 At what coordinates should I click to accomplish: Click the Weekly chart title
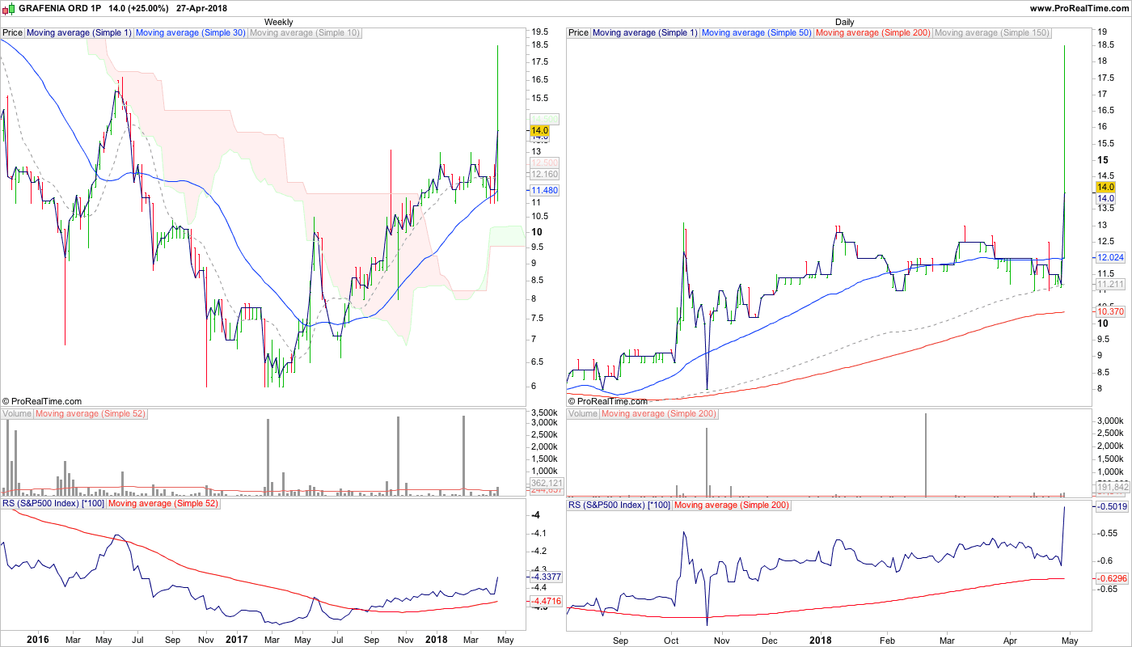point(279,22)
